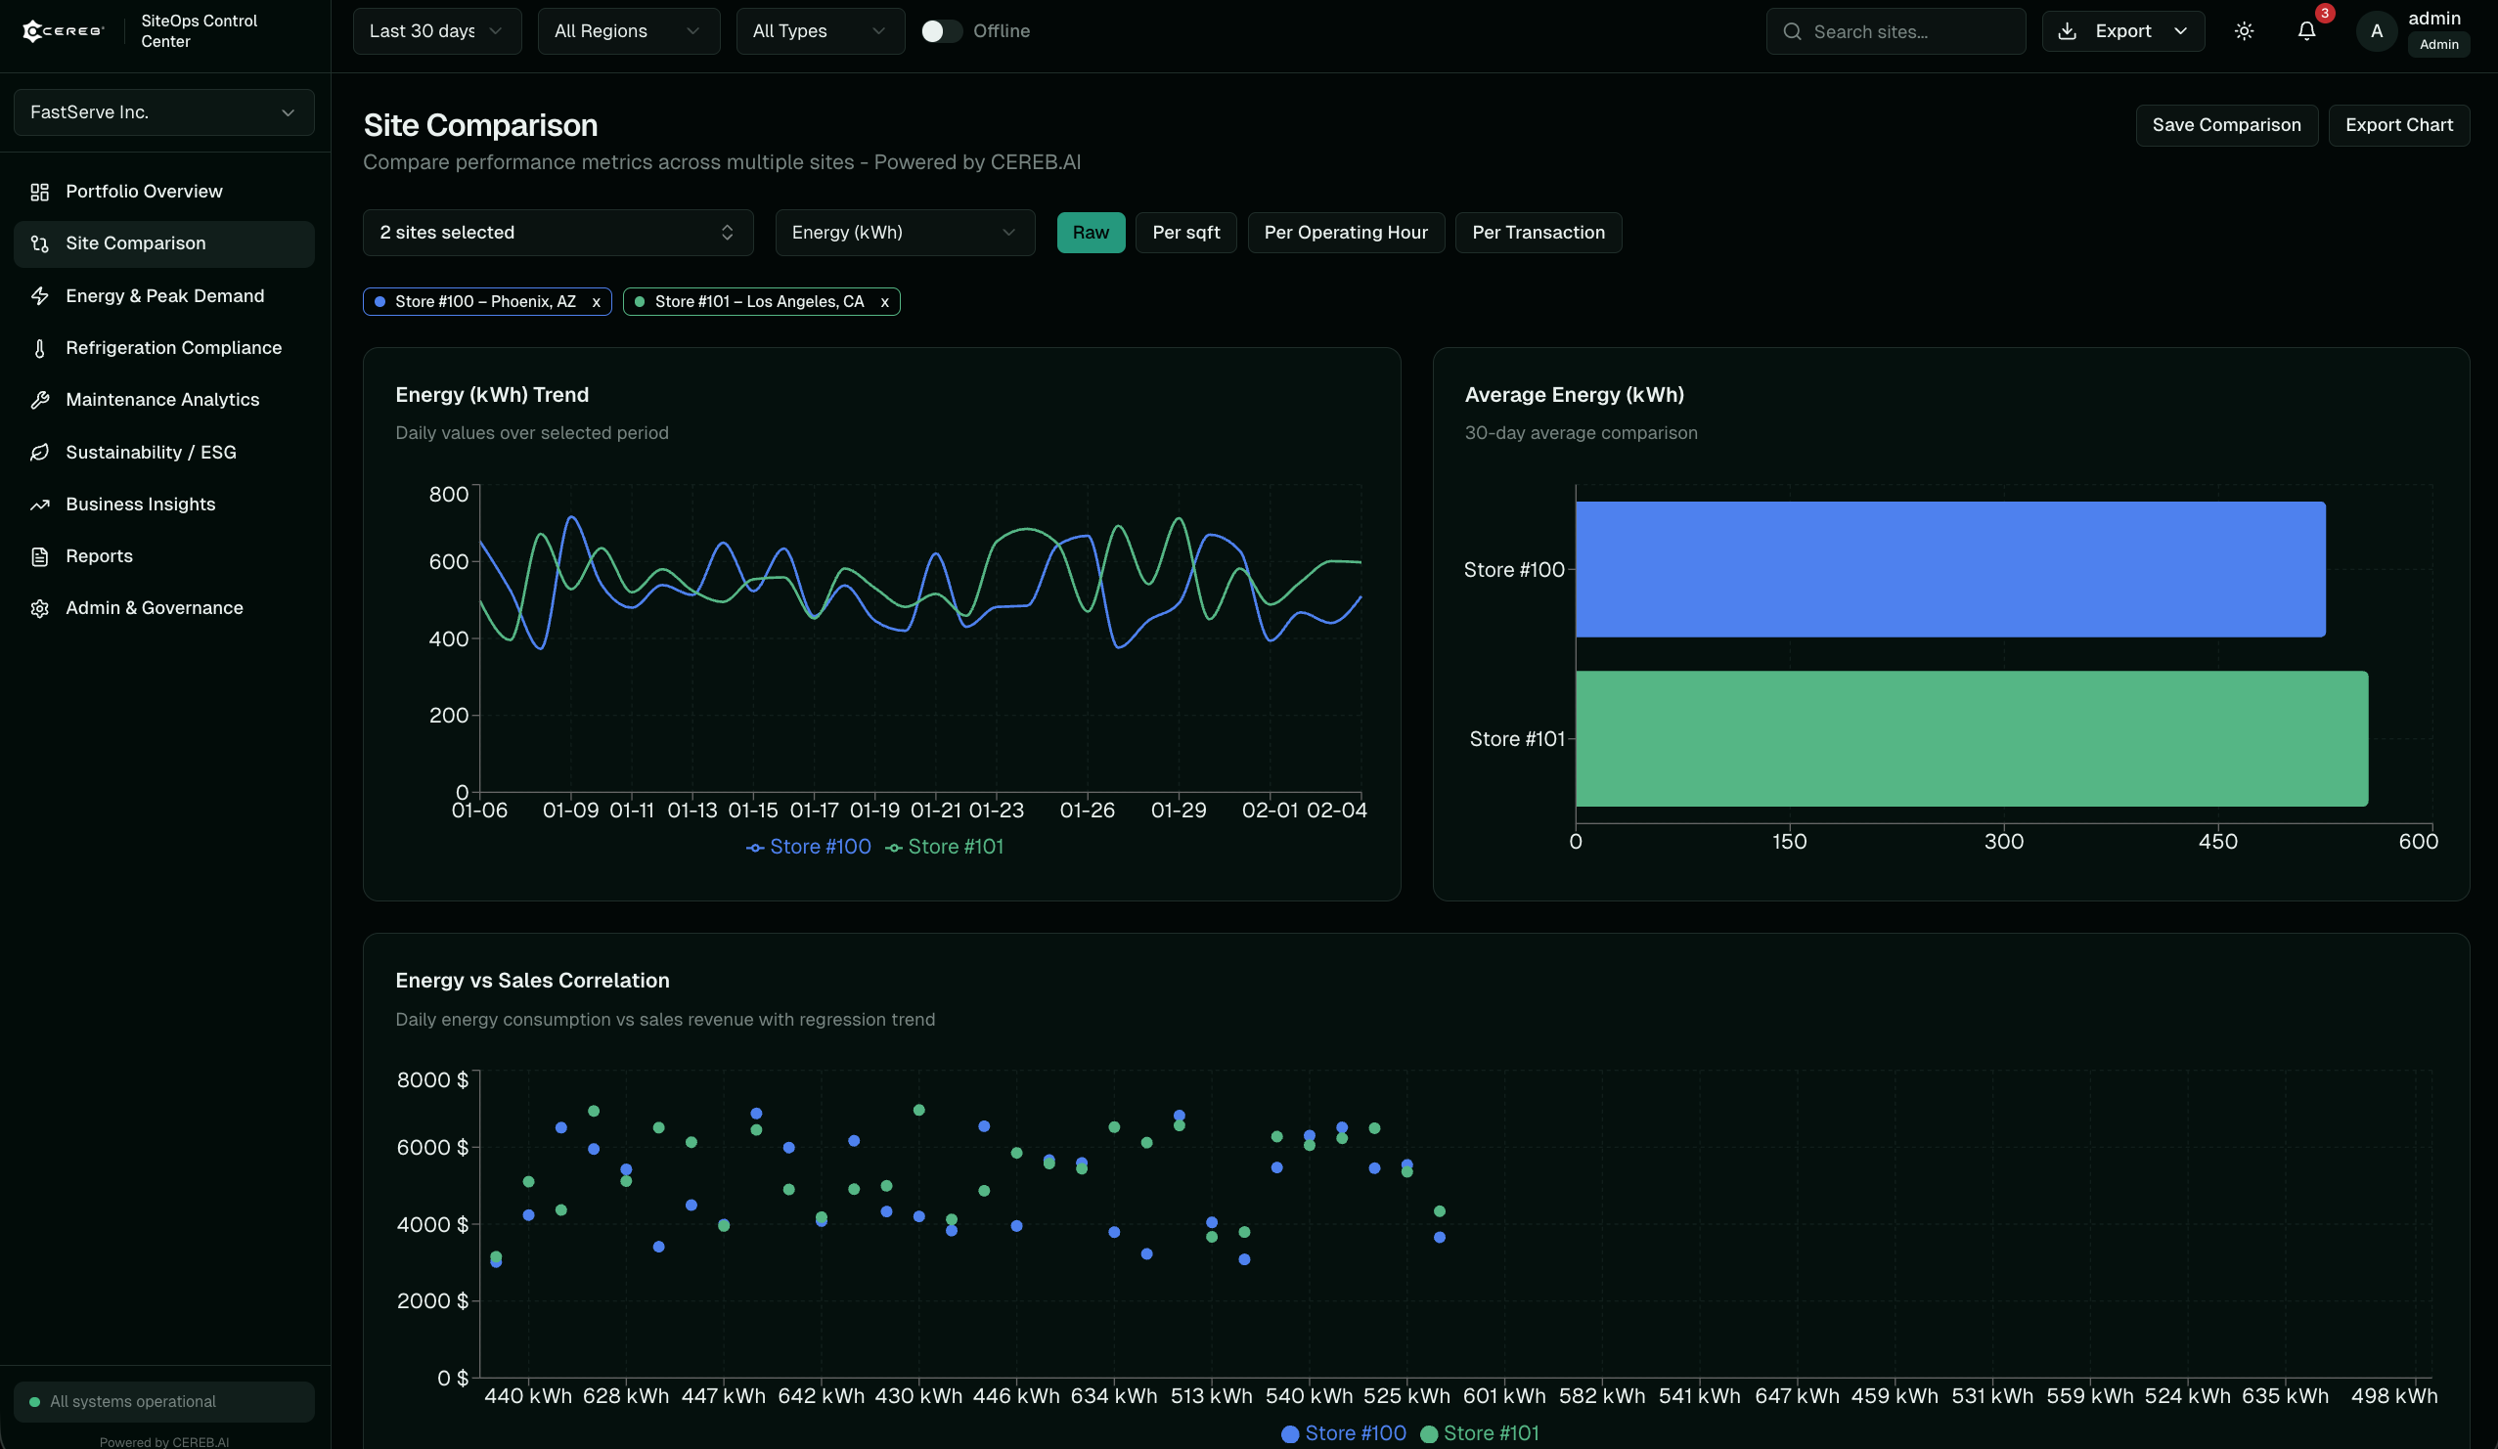Expand the All Regions filter
Viewport: 2498px width, 1449px height.
(628, 30)
